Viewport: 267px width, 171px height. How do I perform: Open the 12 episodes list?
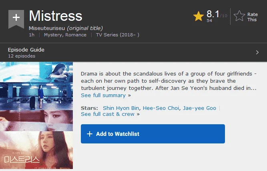pos(22,56)
